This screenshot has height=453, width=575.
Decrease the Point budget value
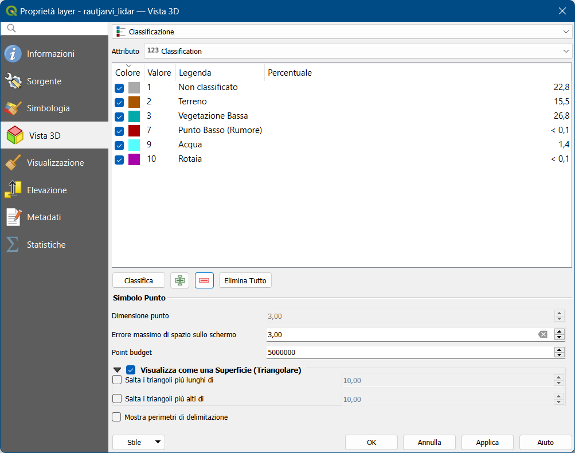click(559, 356)
